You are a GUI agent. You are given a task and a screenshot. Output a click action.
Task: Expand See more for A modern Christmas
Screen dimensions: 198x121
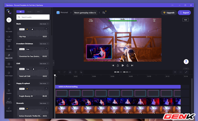tap(44, 44)
